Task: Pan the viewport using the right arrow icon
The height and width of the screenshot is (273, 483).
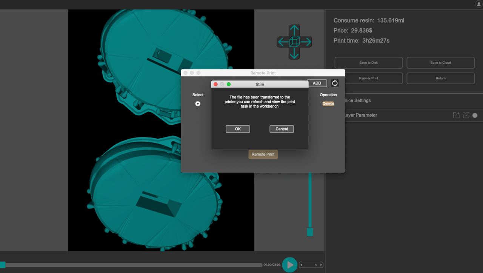Action: point(309,42)
